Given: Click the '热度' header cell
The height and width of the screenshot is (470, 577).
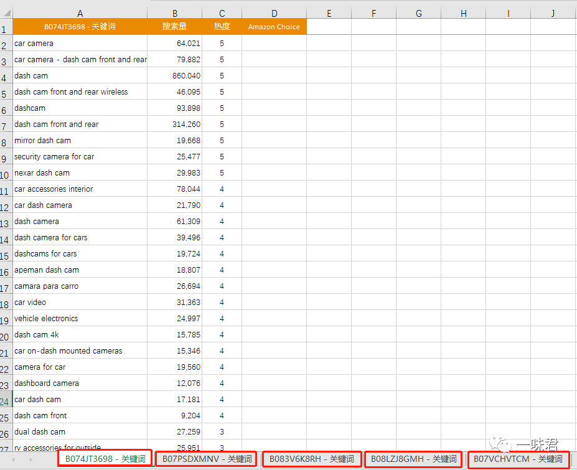Looking at the screenshot, I should [222, 27].
